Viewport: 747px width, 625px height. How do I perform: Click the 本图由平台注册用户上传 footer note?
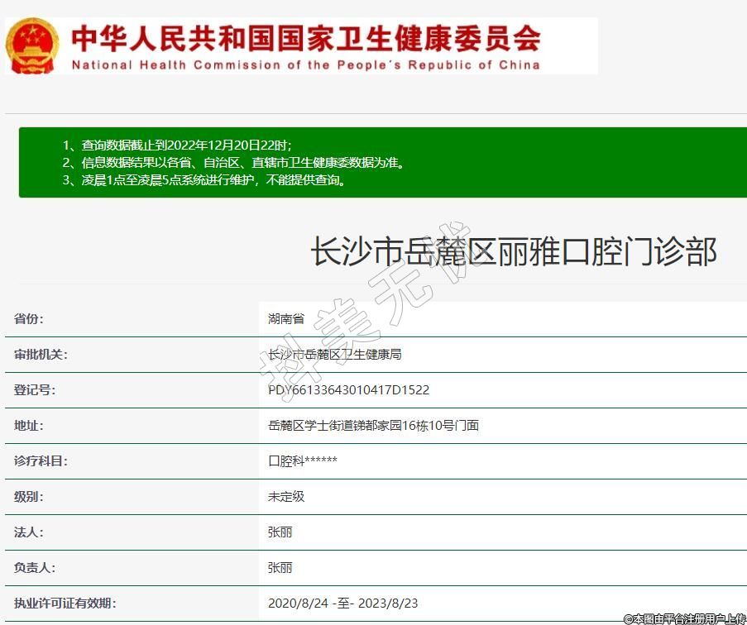click(x=684, y=618)
